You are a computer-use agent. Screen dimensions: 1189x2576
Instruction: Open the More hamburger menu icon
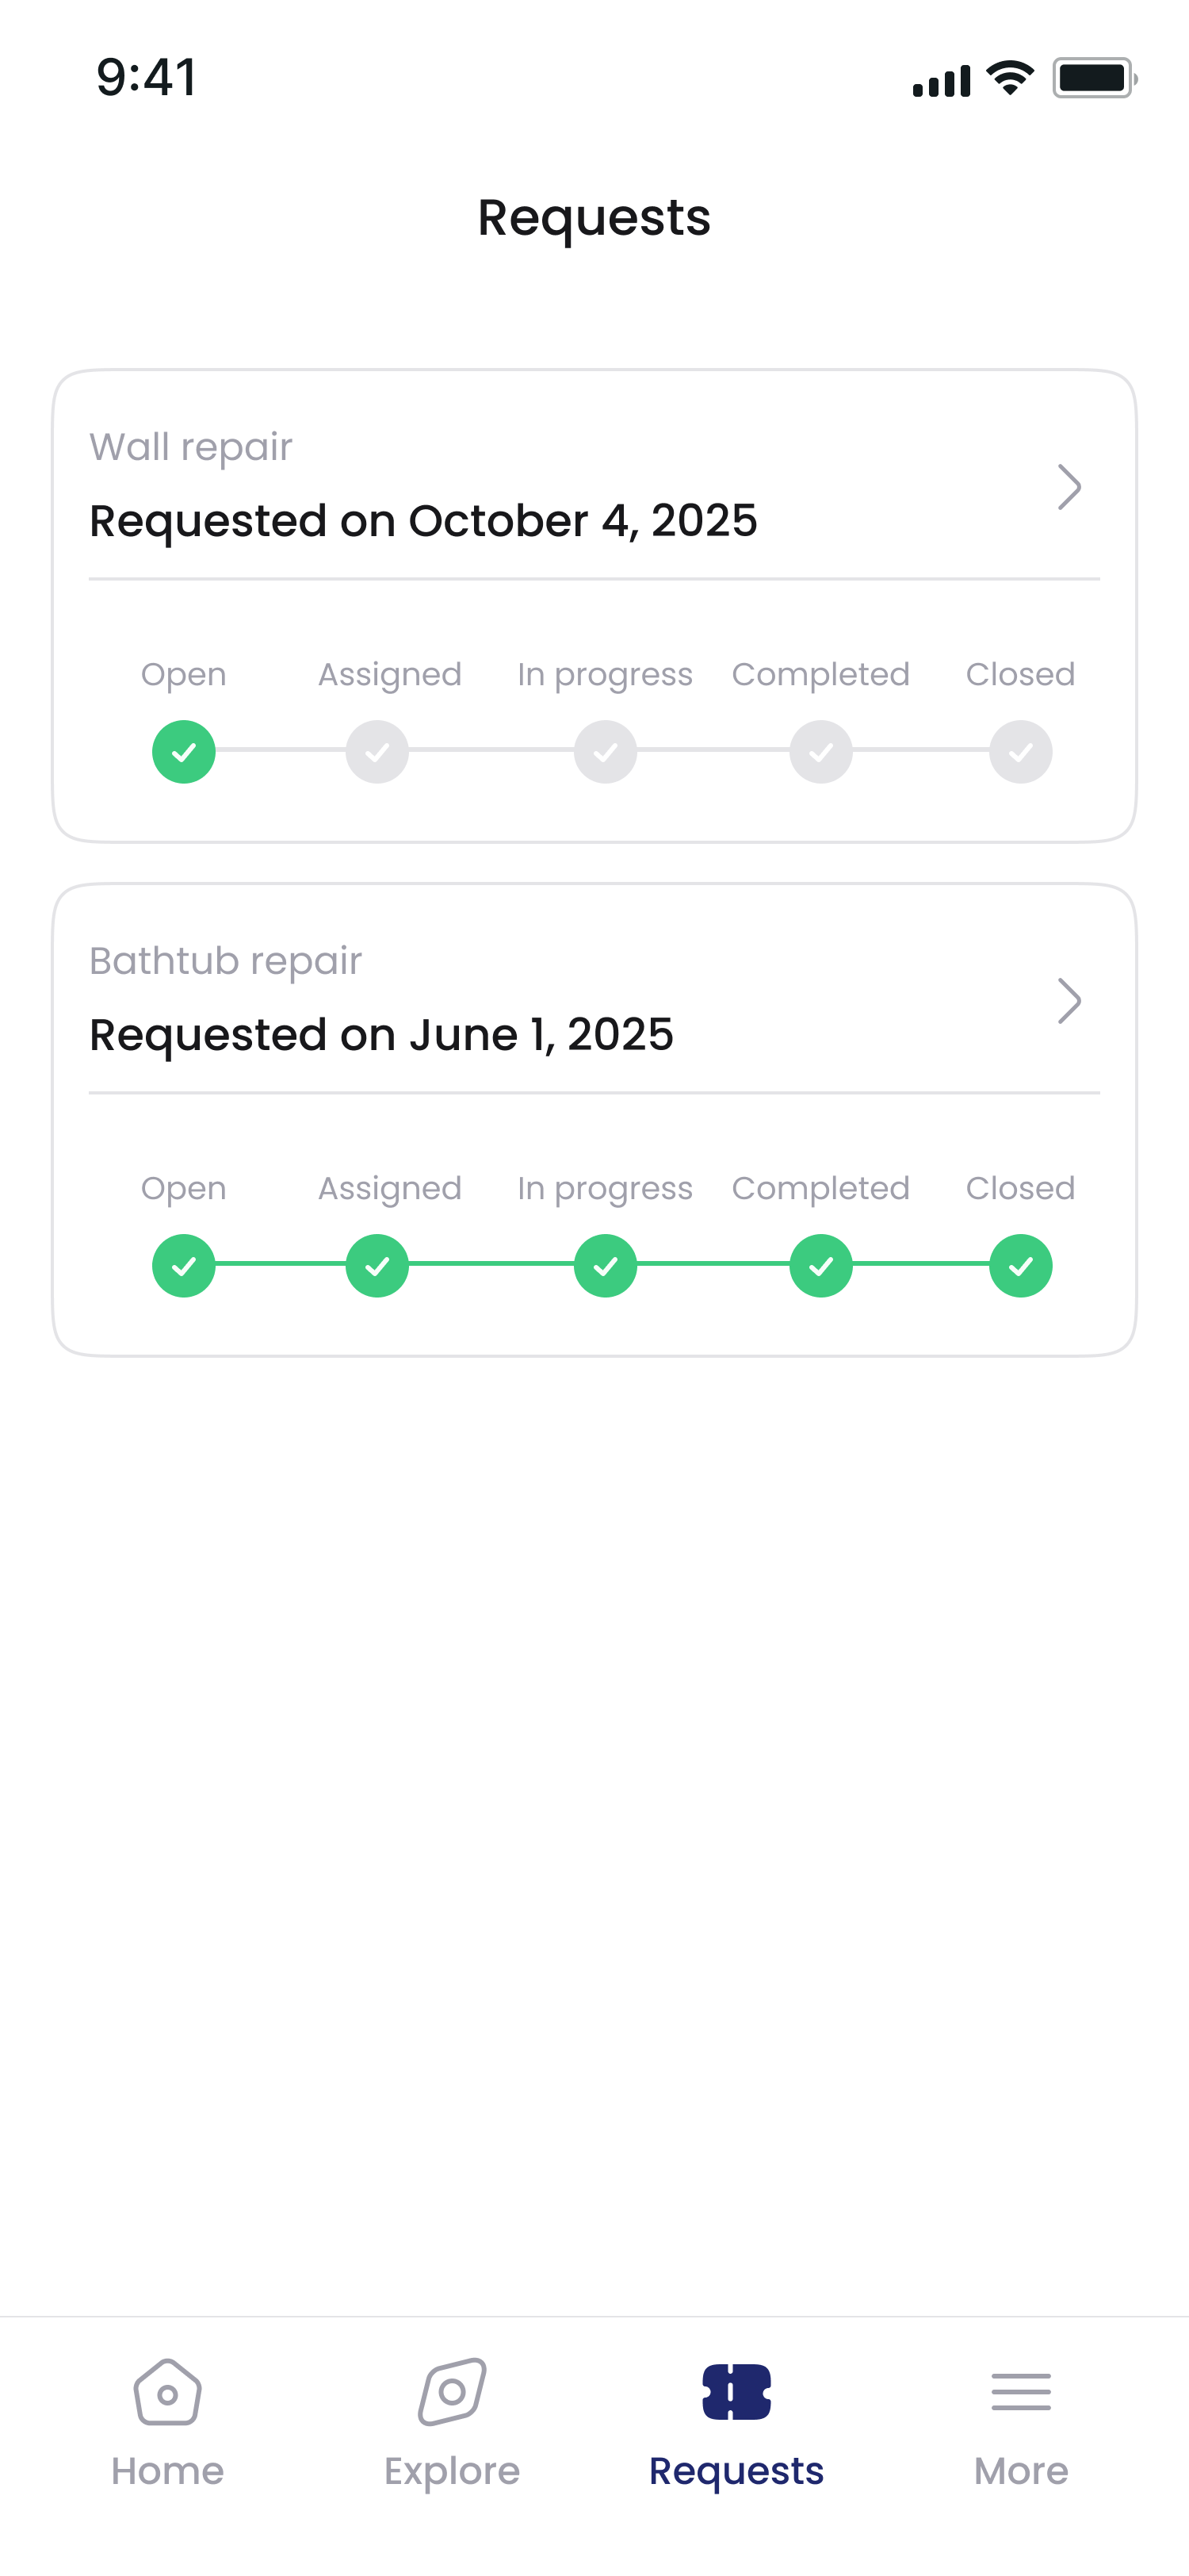click(x=1021, y=2392)
